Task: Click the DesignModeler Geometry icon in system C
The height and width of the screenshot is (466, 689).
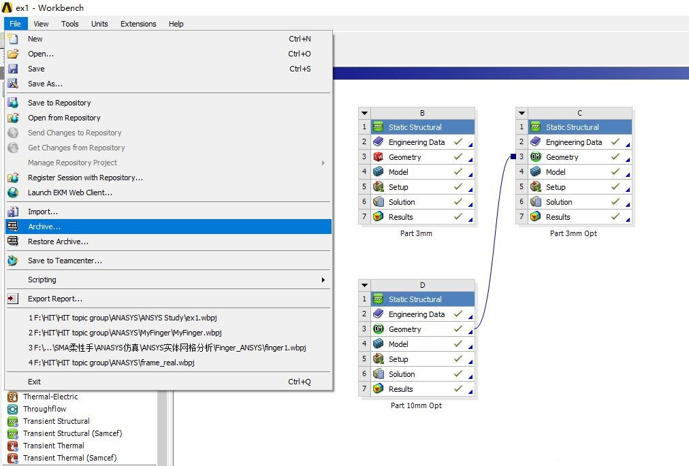Action: click(536, 156)
